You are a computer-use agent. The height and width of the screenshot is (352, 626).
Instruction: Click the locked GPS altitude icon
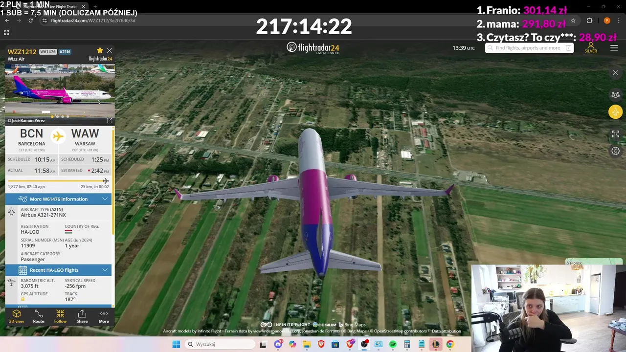[23, 299]
